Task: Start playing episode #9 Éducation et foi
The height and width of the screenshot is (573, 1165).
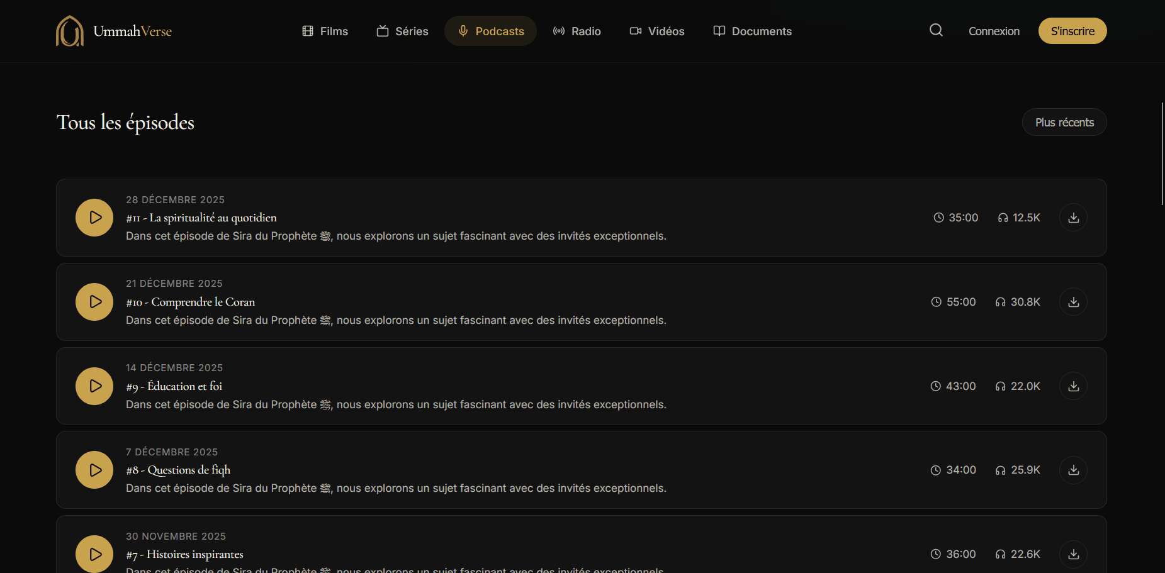Action: click(94, 386)
